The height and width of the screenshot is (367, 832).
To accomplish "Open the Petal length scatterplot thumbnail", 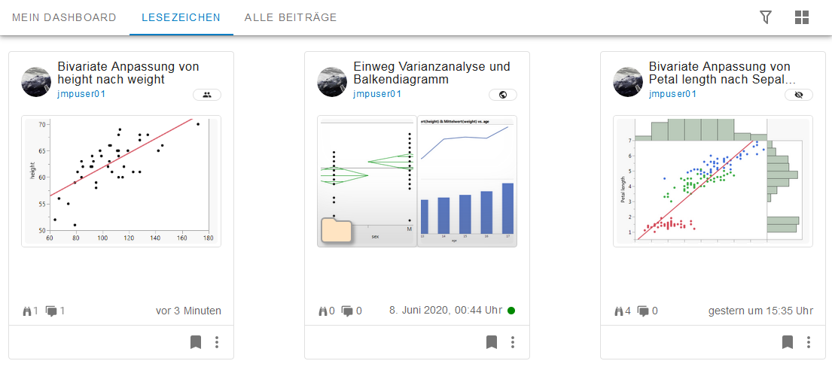I will [x=712, y=180].
